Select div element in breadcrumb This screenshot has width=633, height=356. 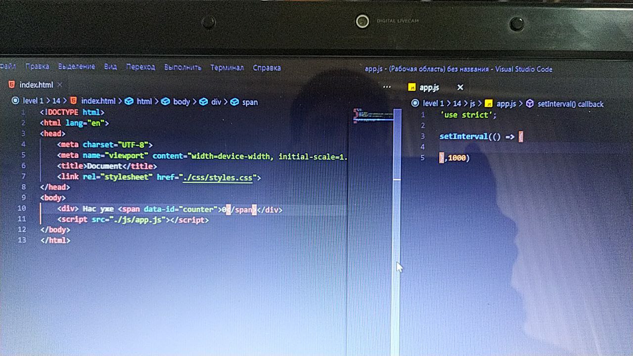tap(216, 102)
